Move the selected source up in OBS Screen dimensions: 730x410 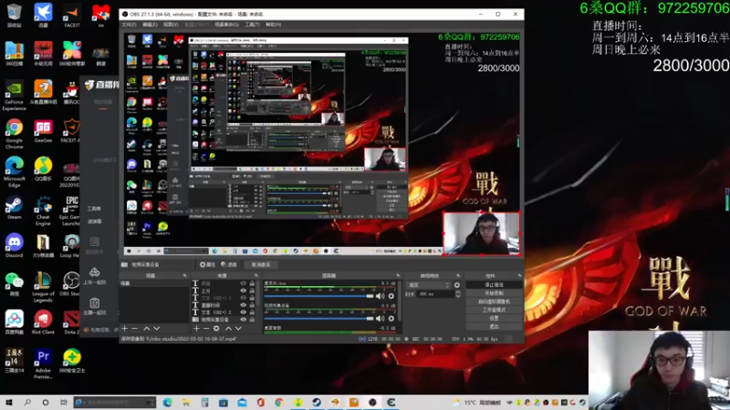click(229, 329)
